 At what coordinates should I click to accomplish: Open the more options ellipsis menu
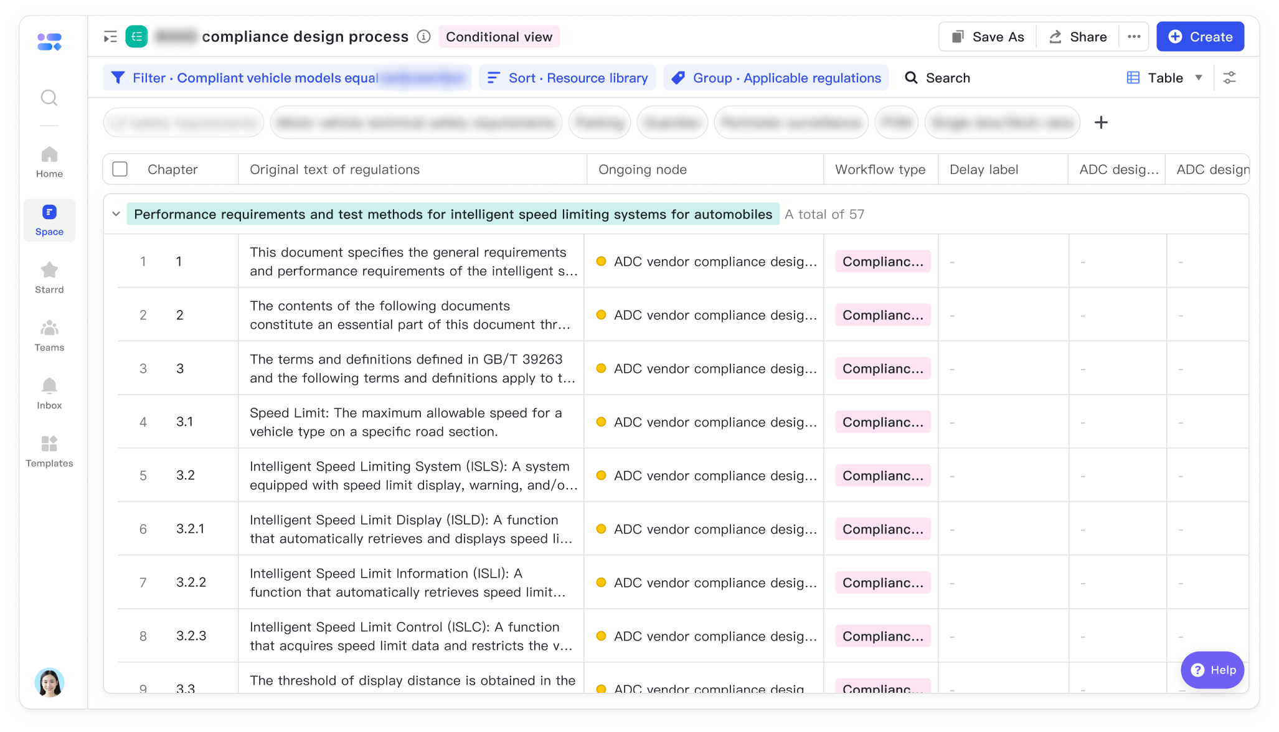coord(1134,37)
